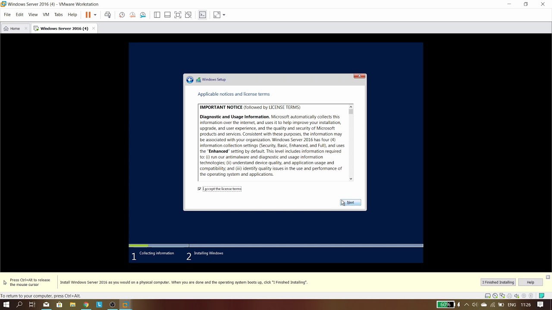Open the blue L app on the taskbar
552x310 pixels.
click(99, 304)
